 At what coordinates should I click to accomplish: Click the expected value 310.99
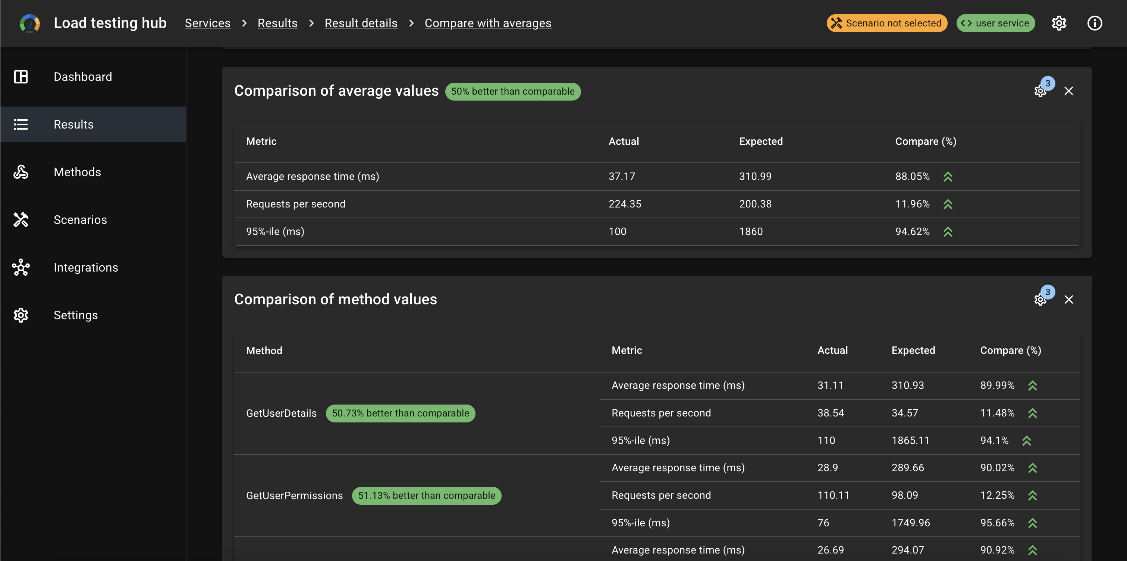click(756, 176)
